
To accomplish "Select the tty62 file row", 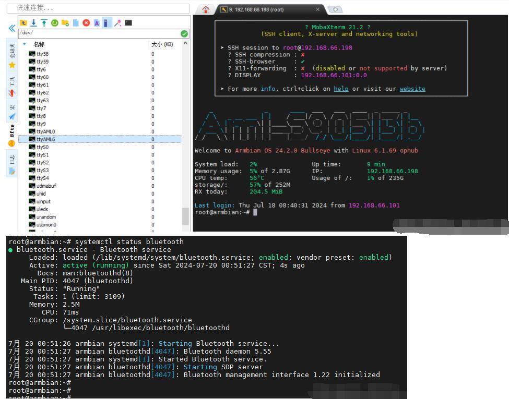I will coord(100,93).
